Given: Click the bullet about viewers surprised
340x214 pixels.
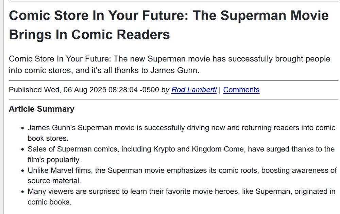Looking at the screenshot, I should pyautogui.click(x=181, y=197).
